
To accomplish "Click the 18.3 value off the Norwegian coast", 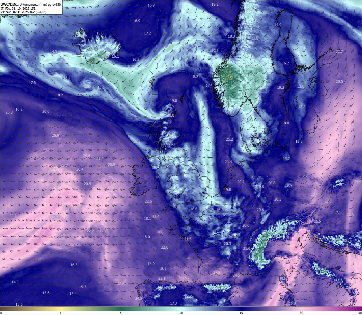I will [231, 36].
